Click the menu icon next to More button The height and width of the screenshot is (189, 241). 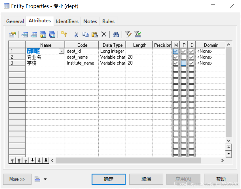pyautogui.click(x=37, y=179)
